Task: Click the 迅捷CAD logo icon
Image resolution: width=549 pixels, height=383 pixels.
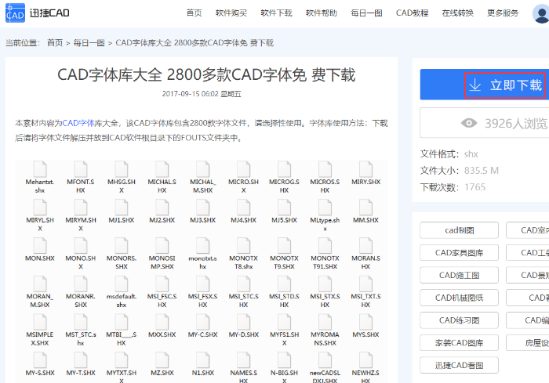Action: point(15,13)
